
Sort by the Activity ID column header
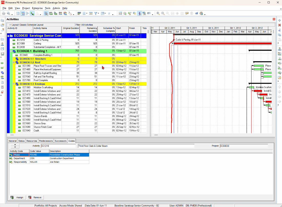[x=20, y=30]
